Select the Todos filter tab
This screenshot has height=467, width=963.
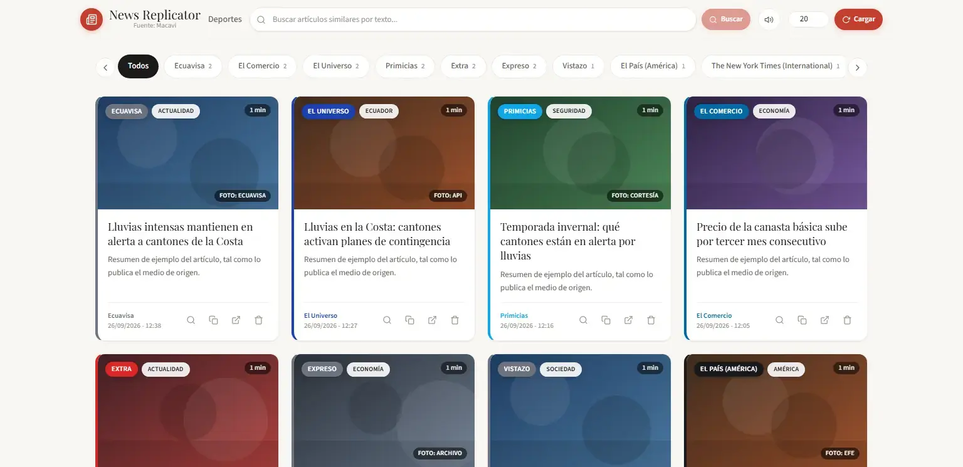(138, 66)
